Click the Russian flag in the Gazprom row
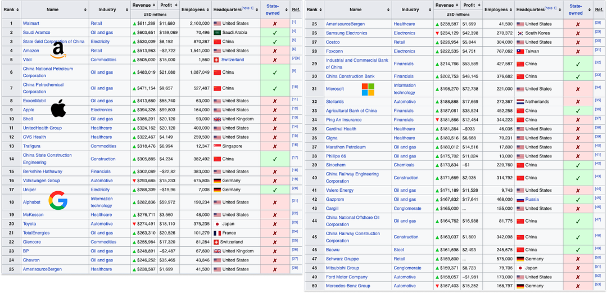Viewport: 607px width, 293px height. pos(520,200)
